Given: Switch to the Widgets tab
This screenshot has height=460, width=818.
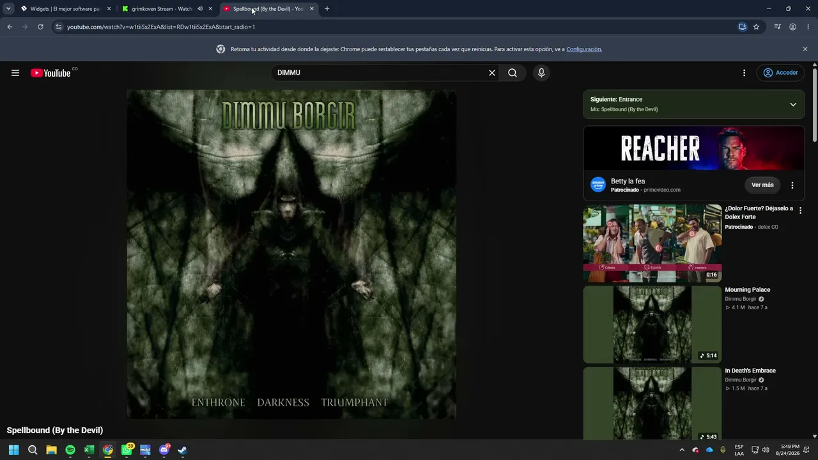Looking at the screenshot, I should coord(61,9).
